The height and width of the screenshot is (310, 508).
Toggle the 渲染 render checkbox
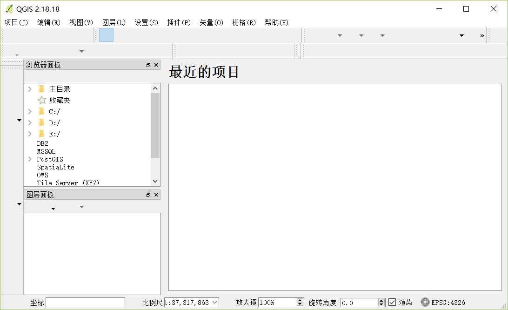tap(392, 302)
